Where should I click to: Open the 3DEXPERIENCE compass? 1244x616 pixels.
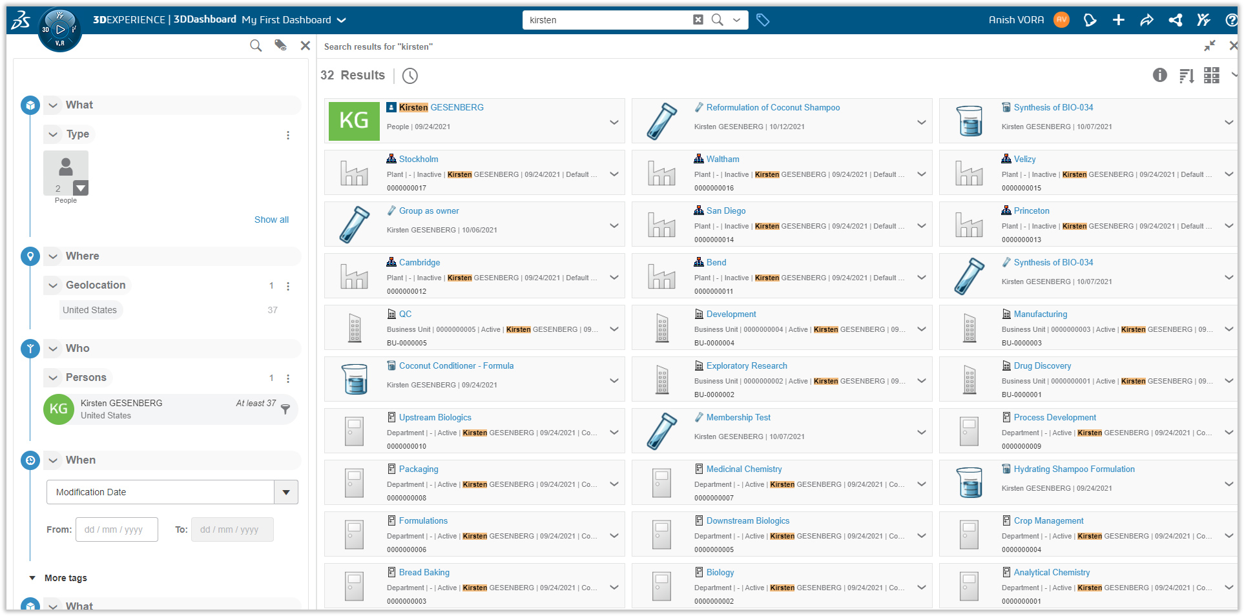pos(60,29)
